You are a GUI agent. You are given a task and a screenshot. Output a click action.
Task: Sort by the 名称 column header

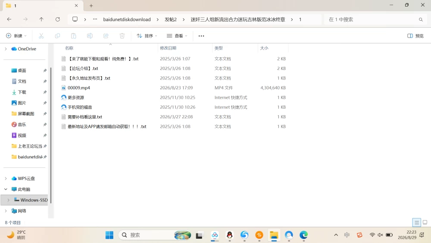69,48
